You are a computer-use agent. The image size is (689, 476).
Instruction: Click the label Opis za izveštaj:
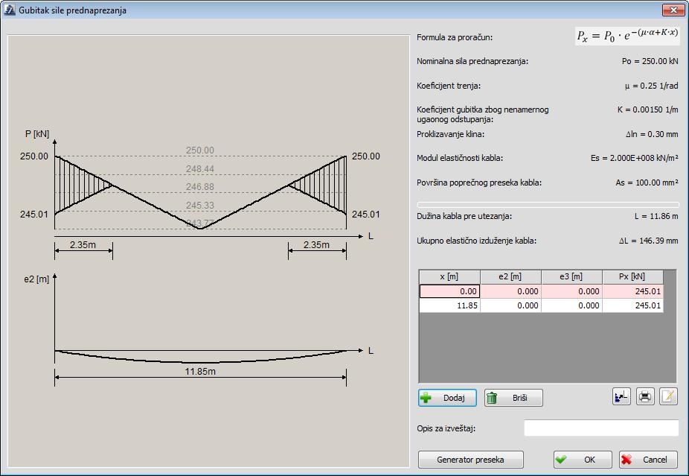[446, 428]
